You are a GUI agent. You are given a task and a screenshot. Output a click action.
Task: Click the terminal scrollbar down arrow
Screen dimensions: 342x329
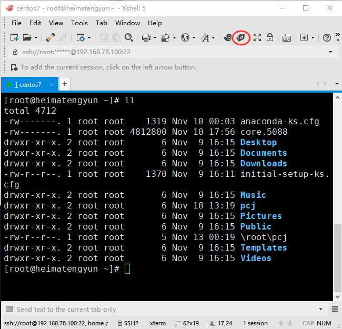(x=337, y=297)
